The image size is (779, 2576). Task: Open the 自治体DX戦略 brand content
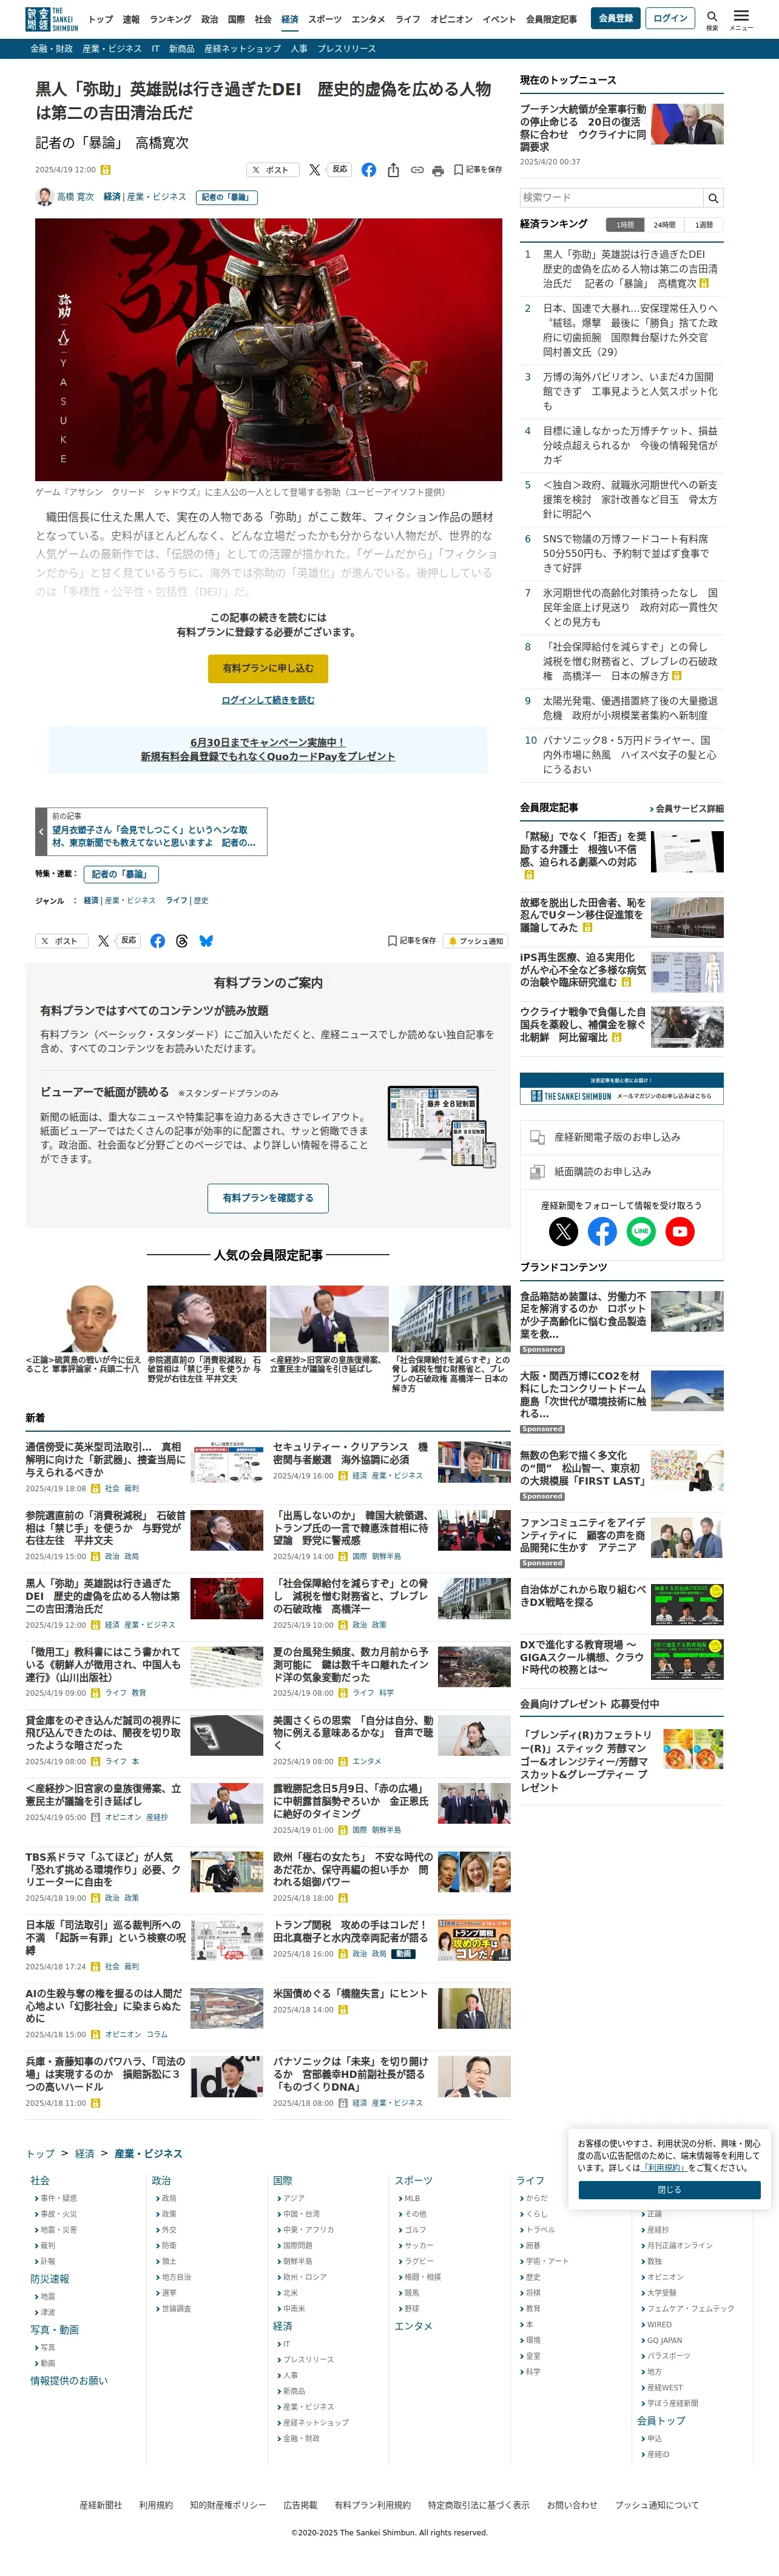tap(584, 1595)
